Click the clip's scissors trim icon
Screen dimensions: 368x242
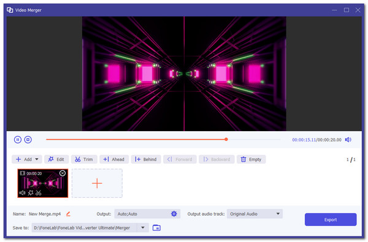pyautogui.click(x=39, y=193)
